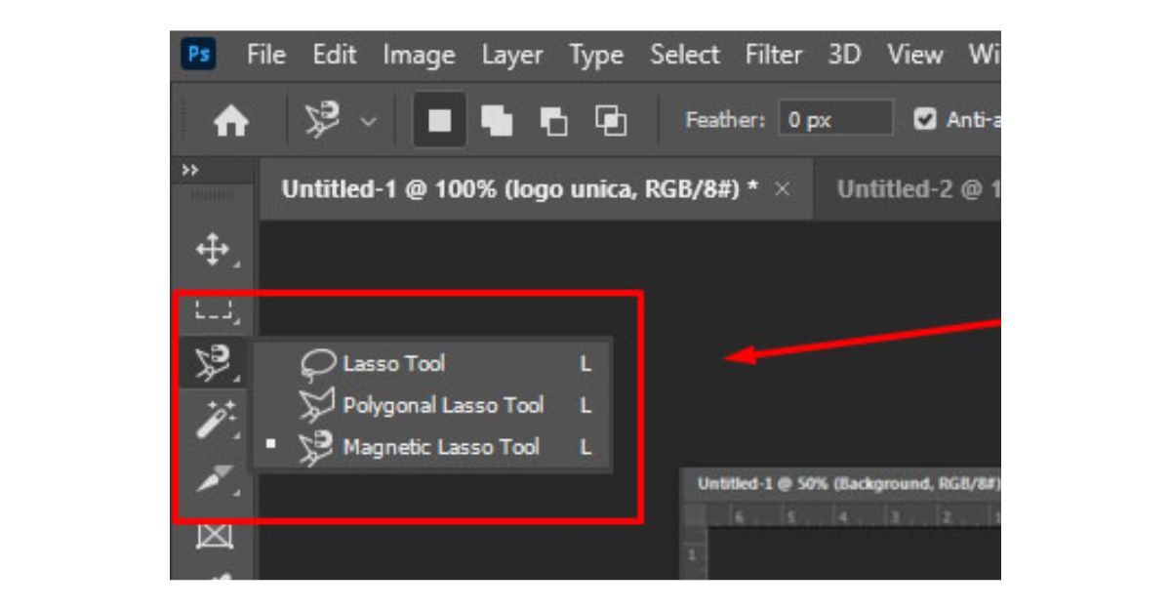The image size is (1171, 610).
Task: Choose Polygonal Lasso Tool from flyout
Action: point(430,405)
